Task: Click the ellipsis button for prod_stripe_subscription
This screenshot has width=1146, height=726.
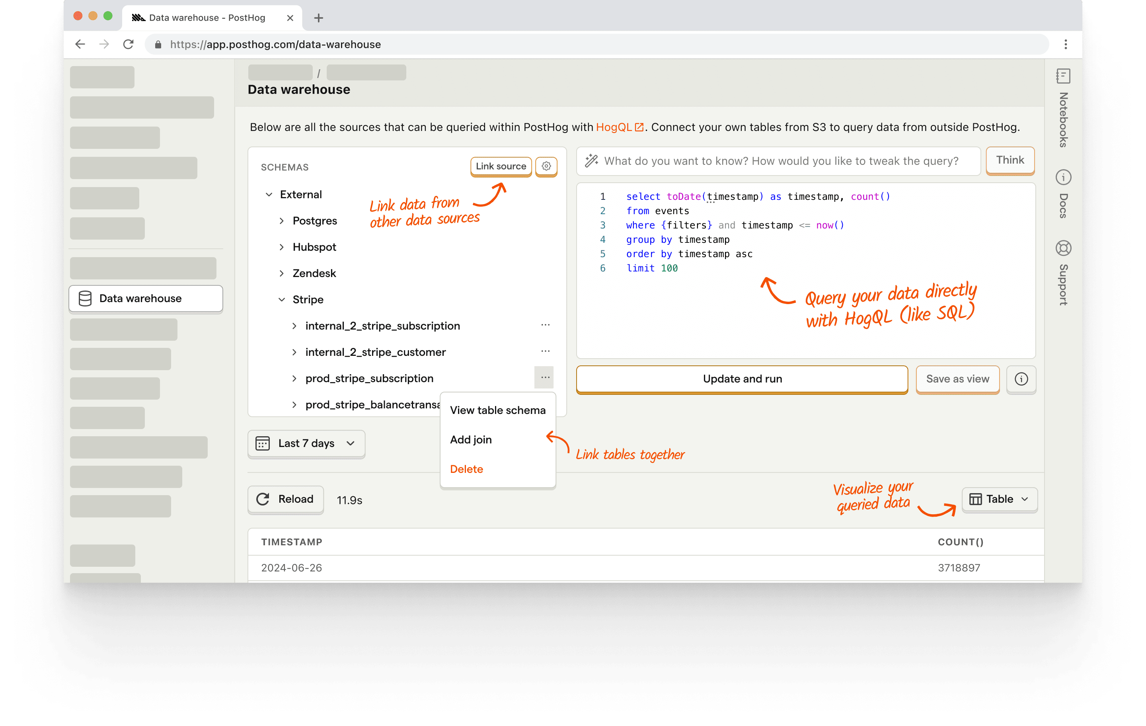Action: tap(544, 377)
